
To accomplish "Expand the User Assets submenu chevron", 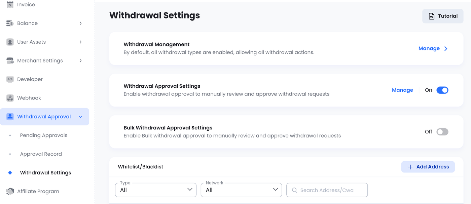I will click(80, 42).
